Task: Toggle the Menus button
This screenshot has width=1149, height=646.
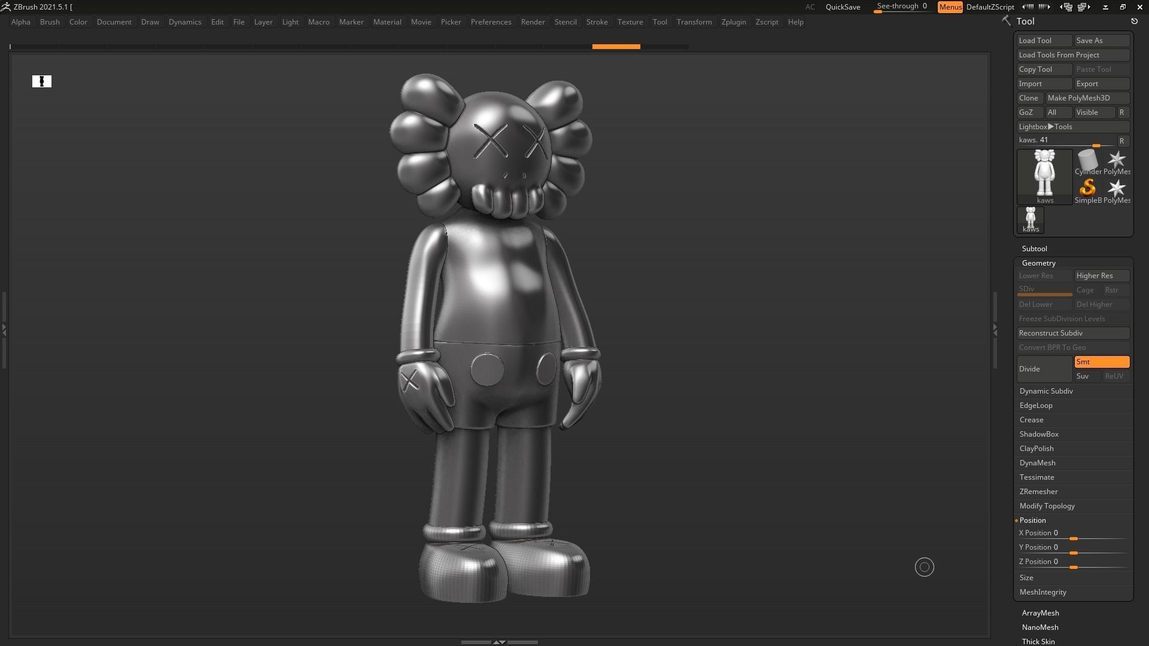Action: pyautogui.click(x=950, y=7)
